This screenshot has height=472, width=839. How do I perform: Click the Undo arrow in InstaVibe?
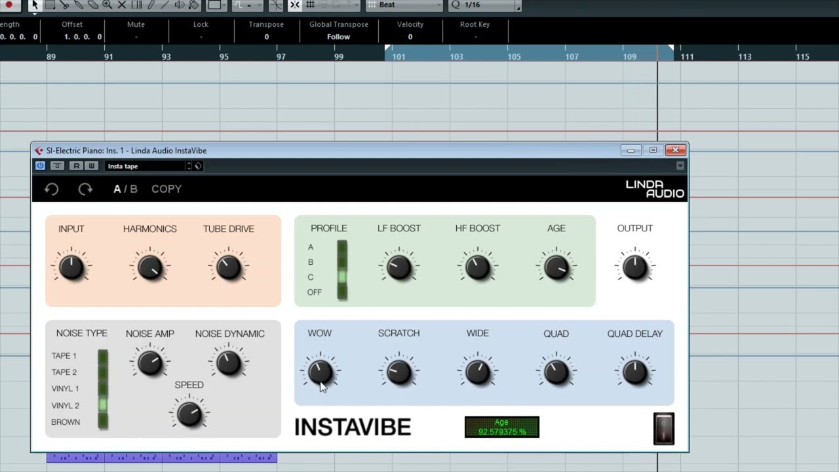[x=52, y=189]
